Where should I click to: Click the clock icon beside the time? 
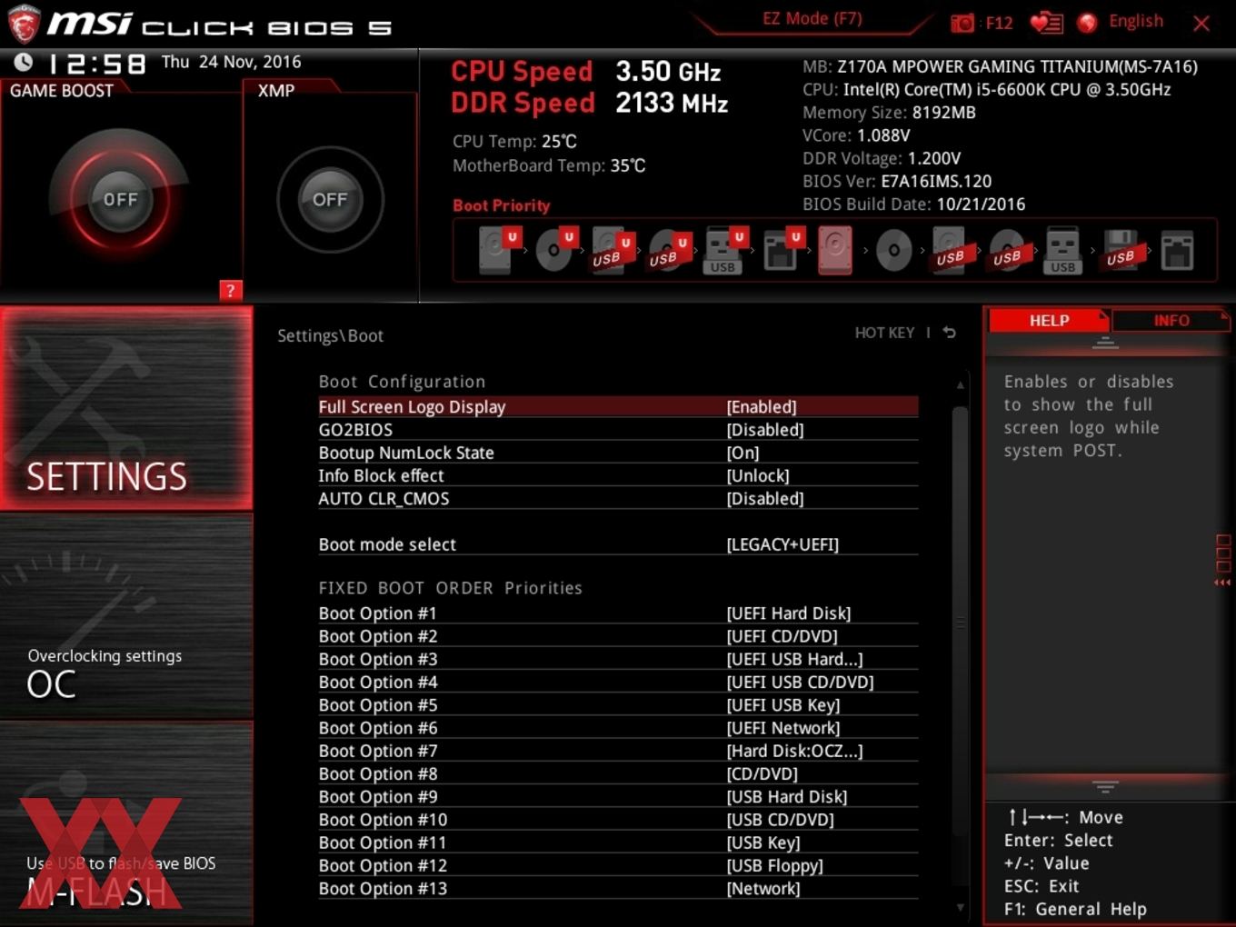pyautogui.click(x=24, y=62)
